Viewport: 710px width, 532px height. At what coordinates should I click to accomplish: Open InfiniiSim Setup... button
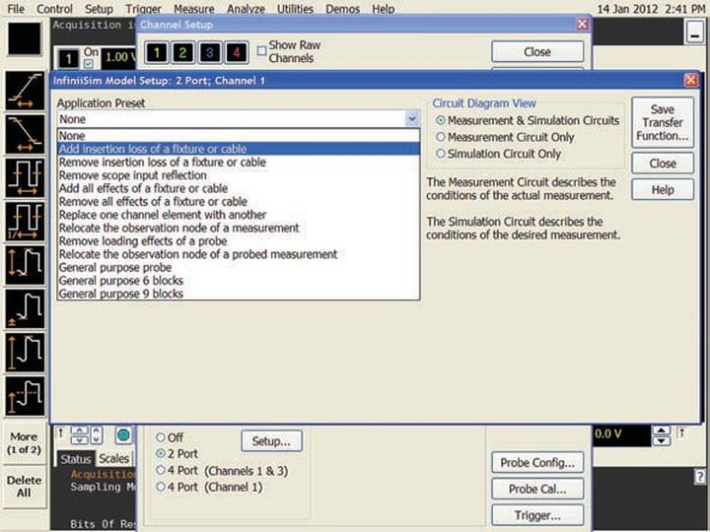(271, 441)
